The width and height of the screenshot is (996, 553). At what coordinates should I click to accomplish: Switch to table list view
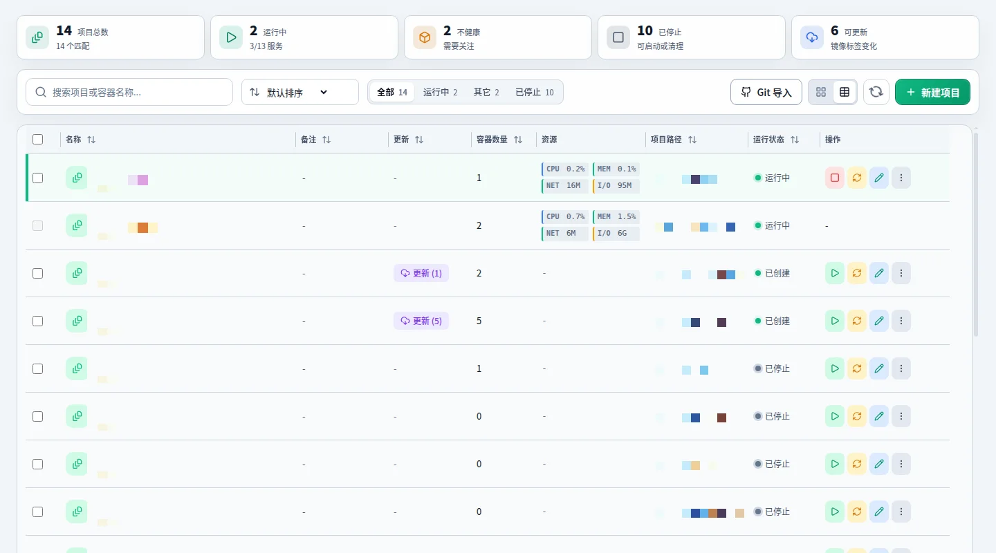coord(845,92)
